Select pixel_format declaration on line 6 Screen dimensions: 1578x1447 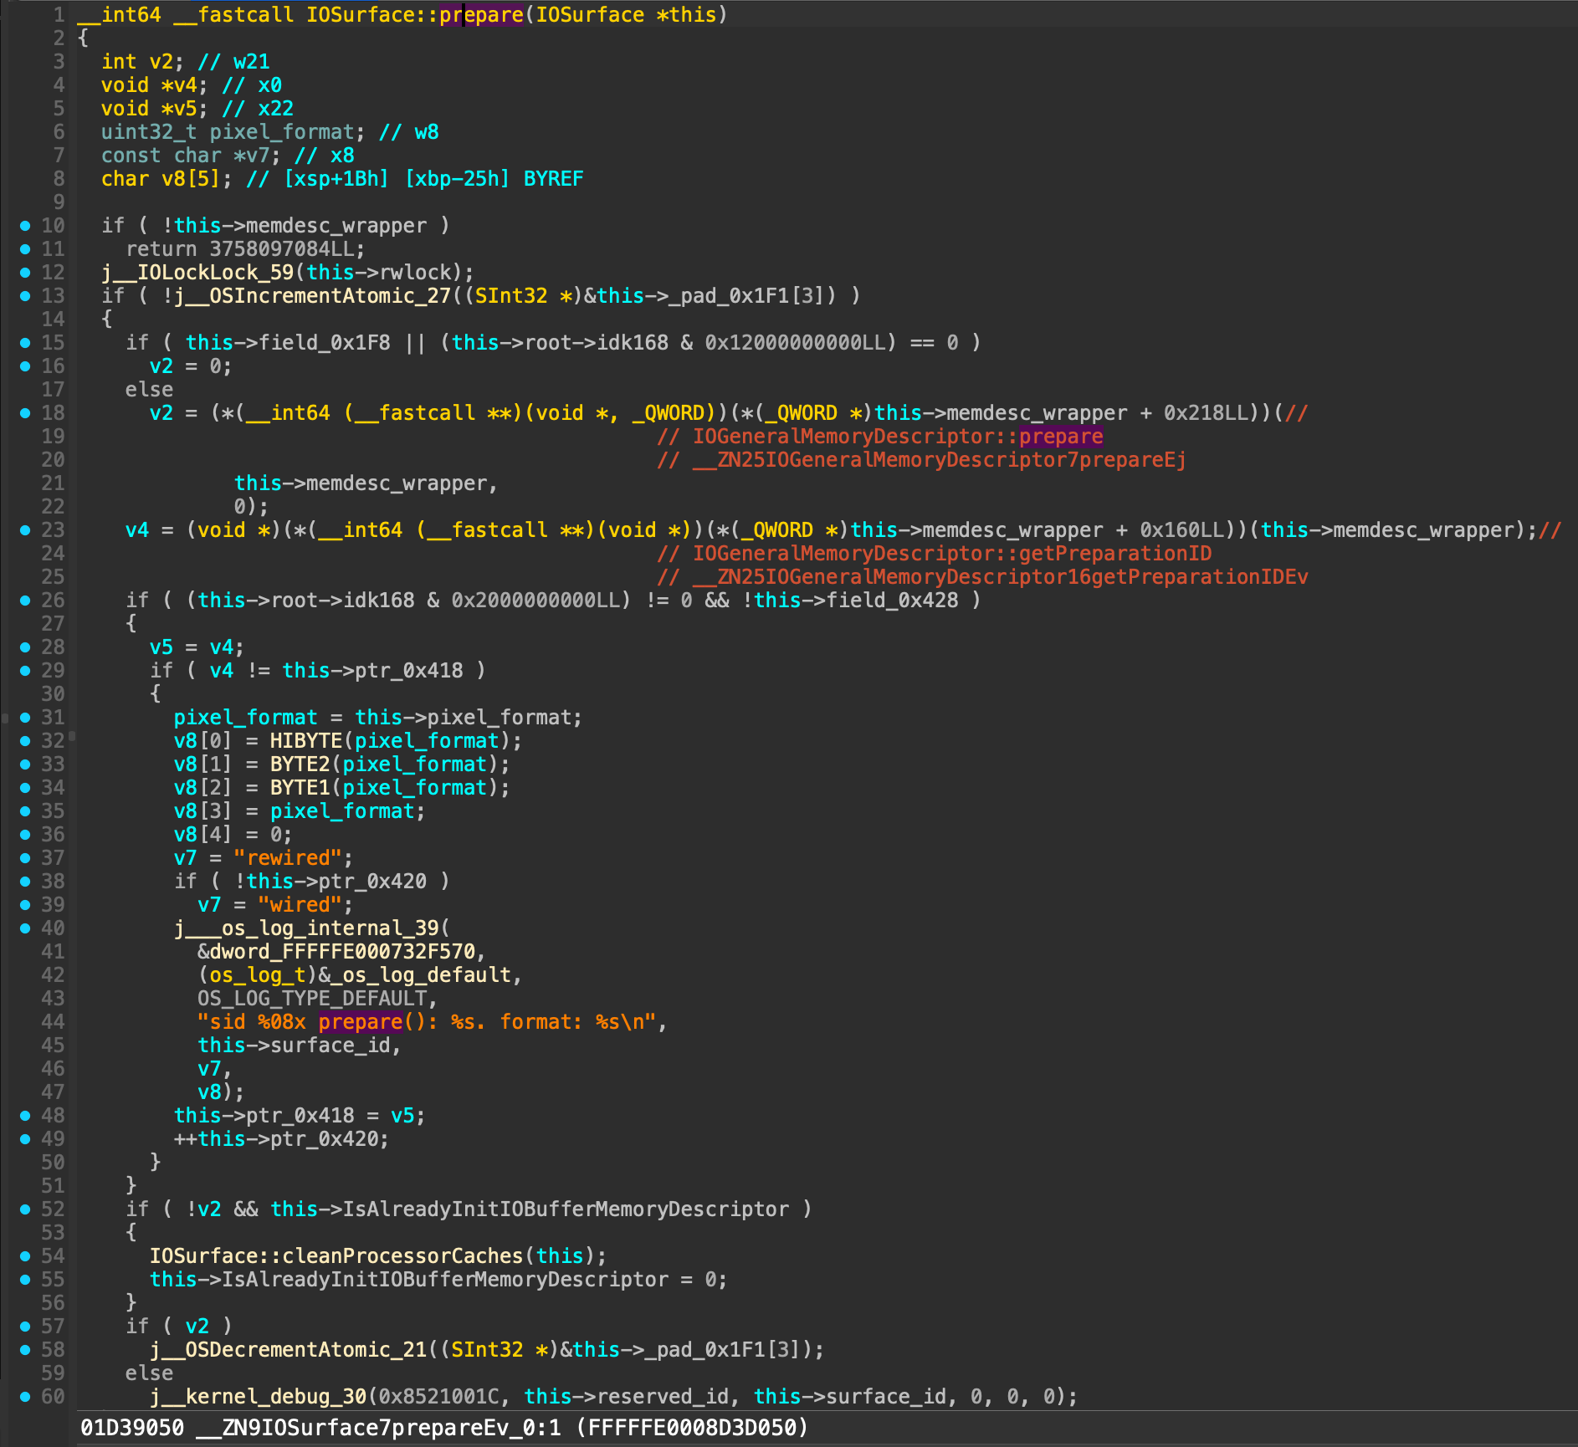(x=282, y=131)
